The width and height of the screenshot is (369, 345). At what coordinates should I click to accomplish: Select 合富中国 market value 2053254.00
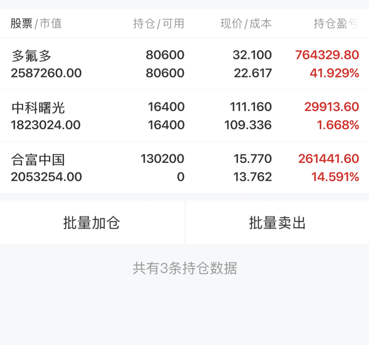(46, 177)
